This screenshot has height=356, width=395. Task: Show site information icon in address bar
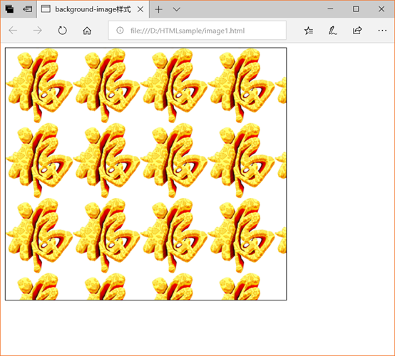[x=120, y=31]
